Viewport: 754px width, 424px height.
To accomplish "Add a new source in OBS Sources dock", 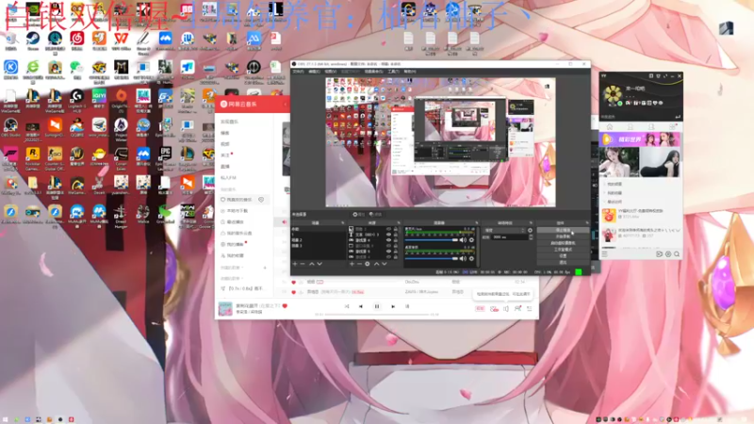I will 352,264.
